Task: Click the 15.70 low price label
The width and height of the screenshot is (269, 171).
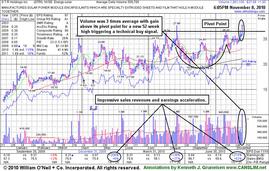Action: tap(54, 87)
